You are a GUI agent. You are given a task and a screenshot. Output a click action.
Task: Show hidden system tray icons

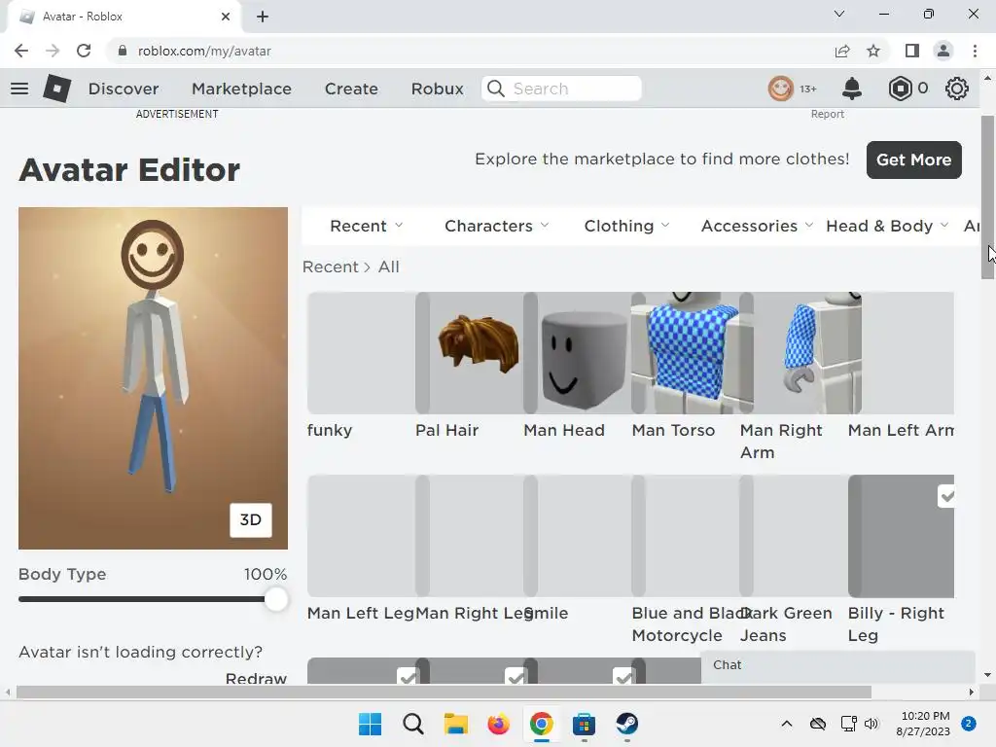(x=786, y=724)
